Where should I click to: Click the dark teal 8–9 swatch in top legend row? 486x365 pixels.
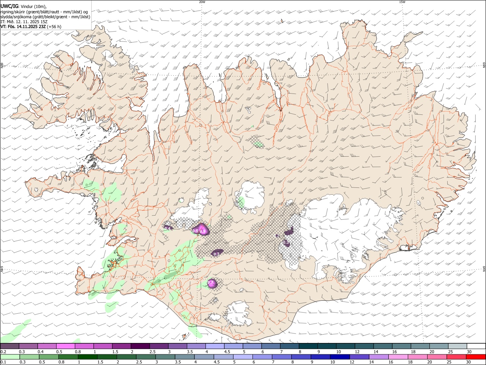click(x=308, y=346)
